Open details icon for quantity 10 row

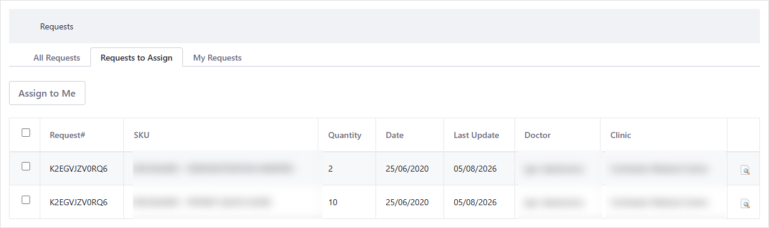[745, 204]
